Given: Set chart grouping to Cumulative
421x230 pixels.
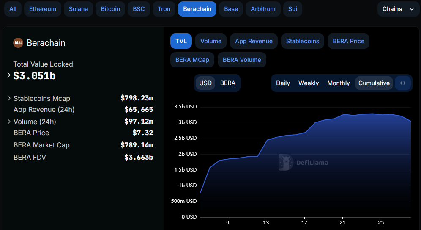Looking at the screenshot, I should tap(374, 83).
